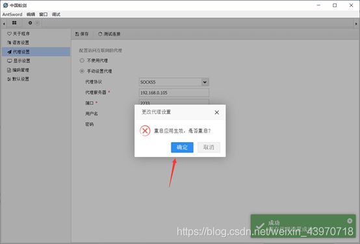360x244 pixels.
Task: Confirm restart with the 确定 button
Action: pyautogui.click(x=182, y=147)
